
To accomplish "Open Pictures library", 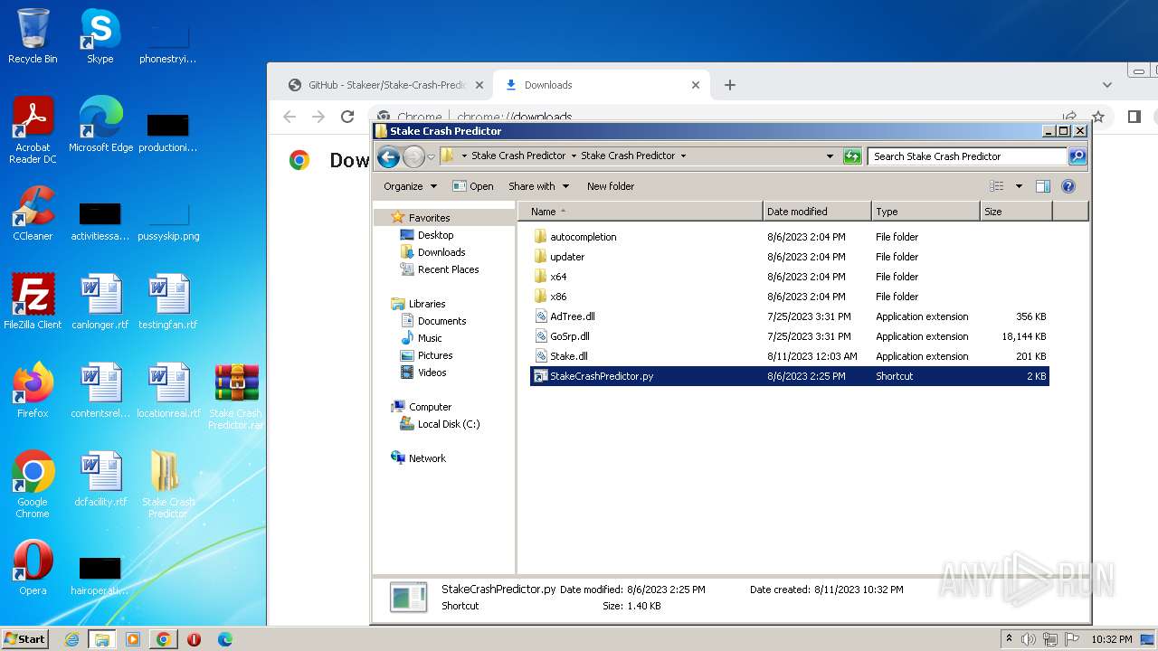I will (434, 355).
